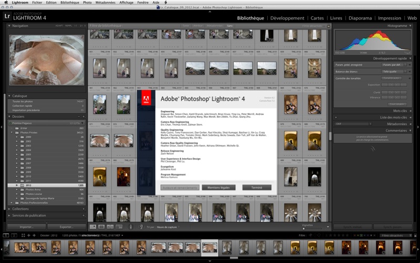Open Survey view mode
The width and height of the screenshot is (420, 263).
click(x=119, y=227)
